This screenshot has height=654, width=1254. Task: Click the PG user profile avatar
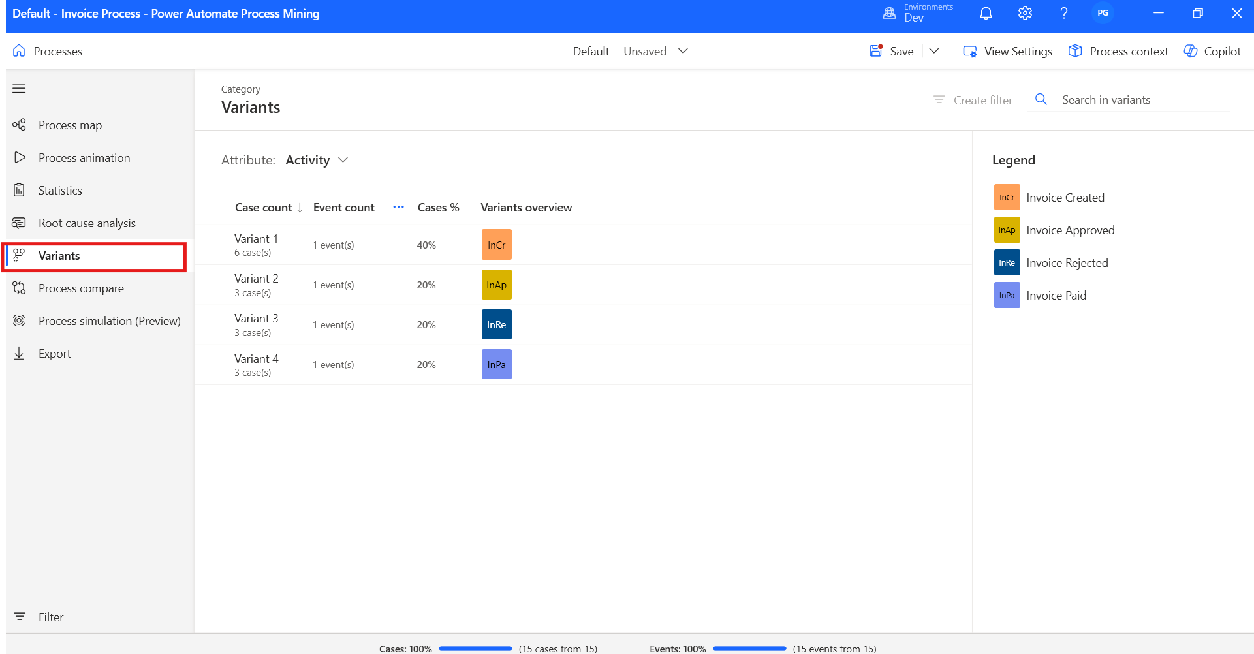1103,13
